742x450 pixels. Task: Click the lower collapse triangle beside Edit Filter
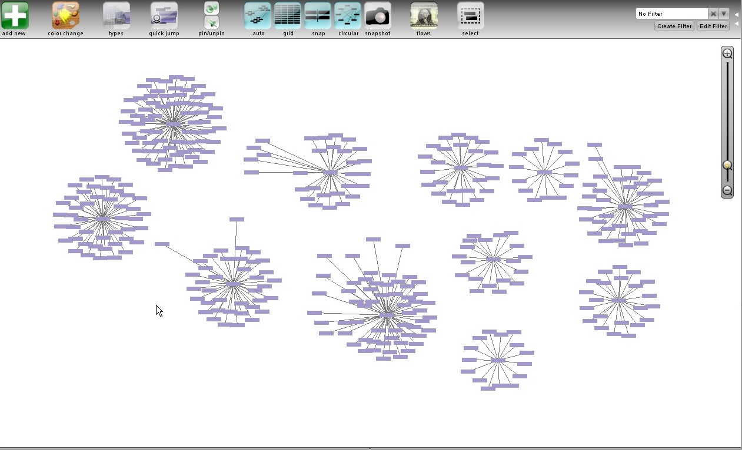pos(737,23)
